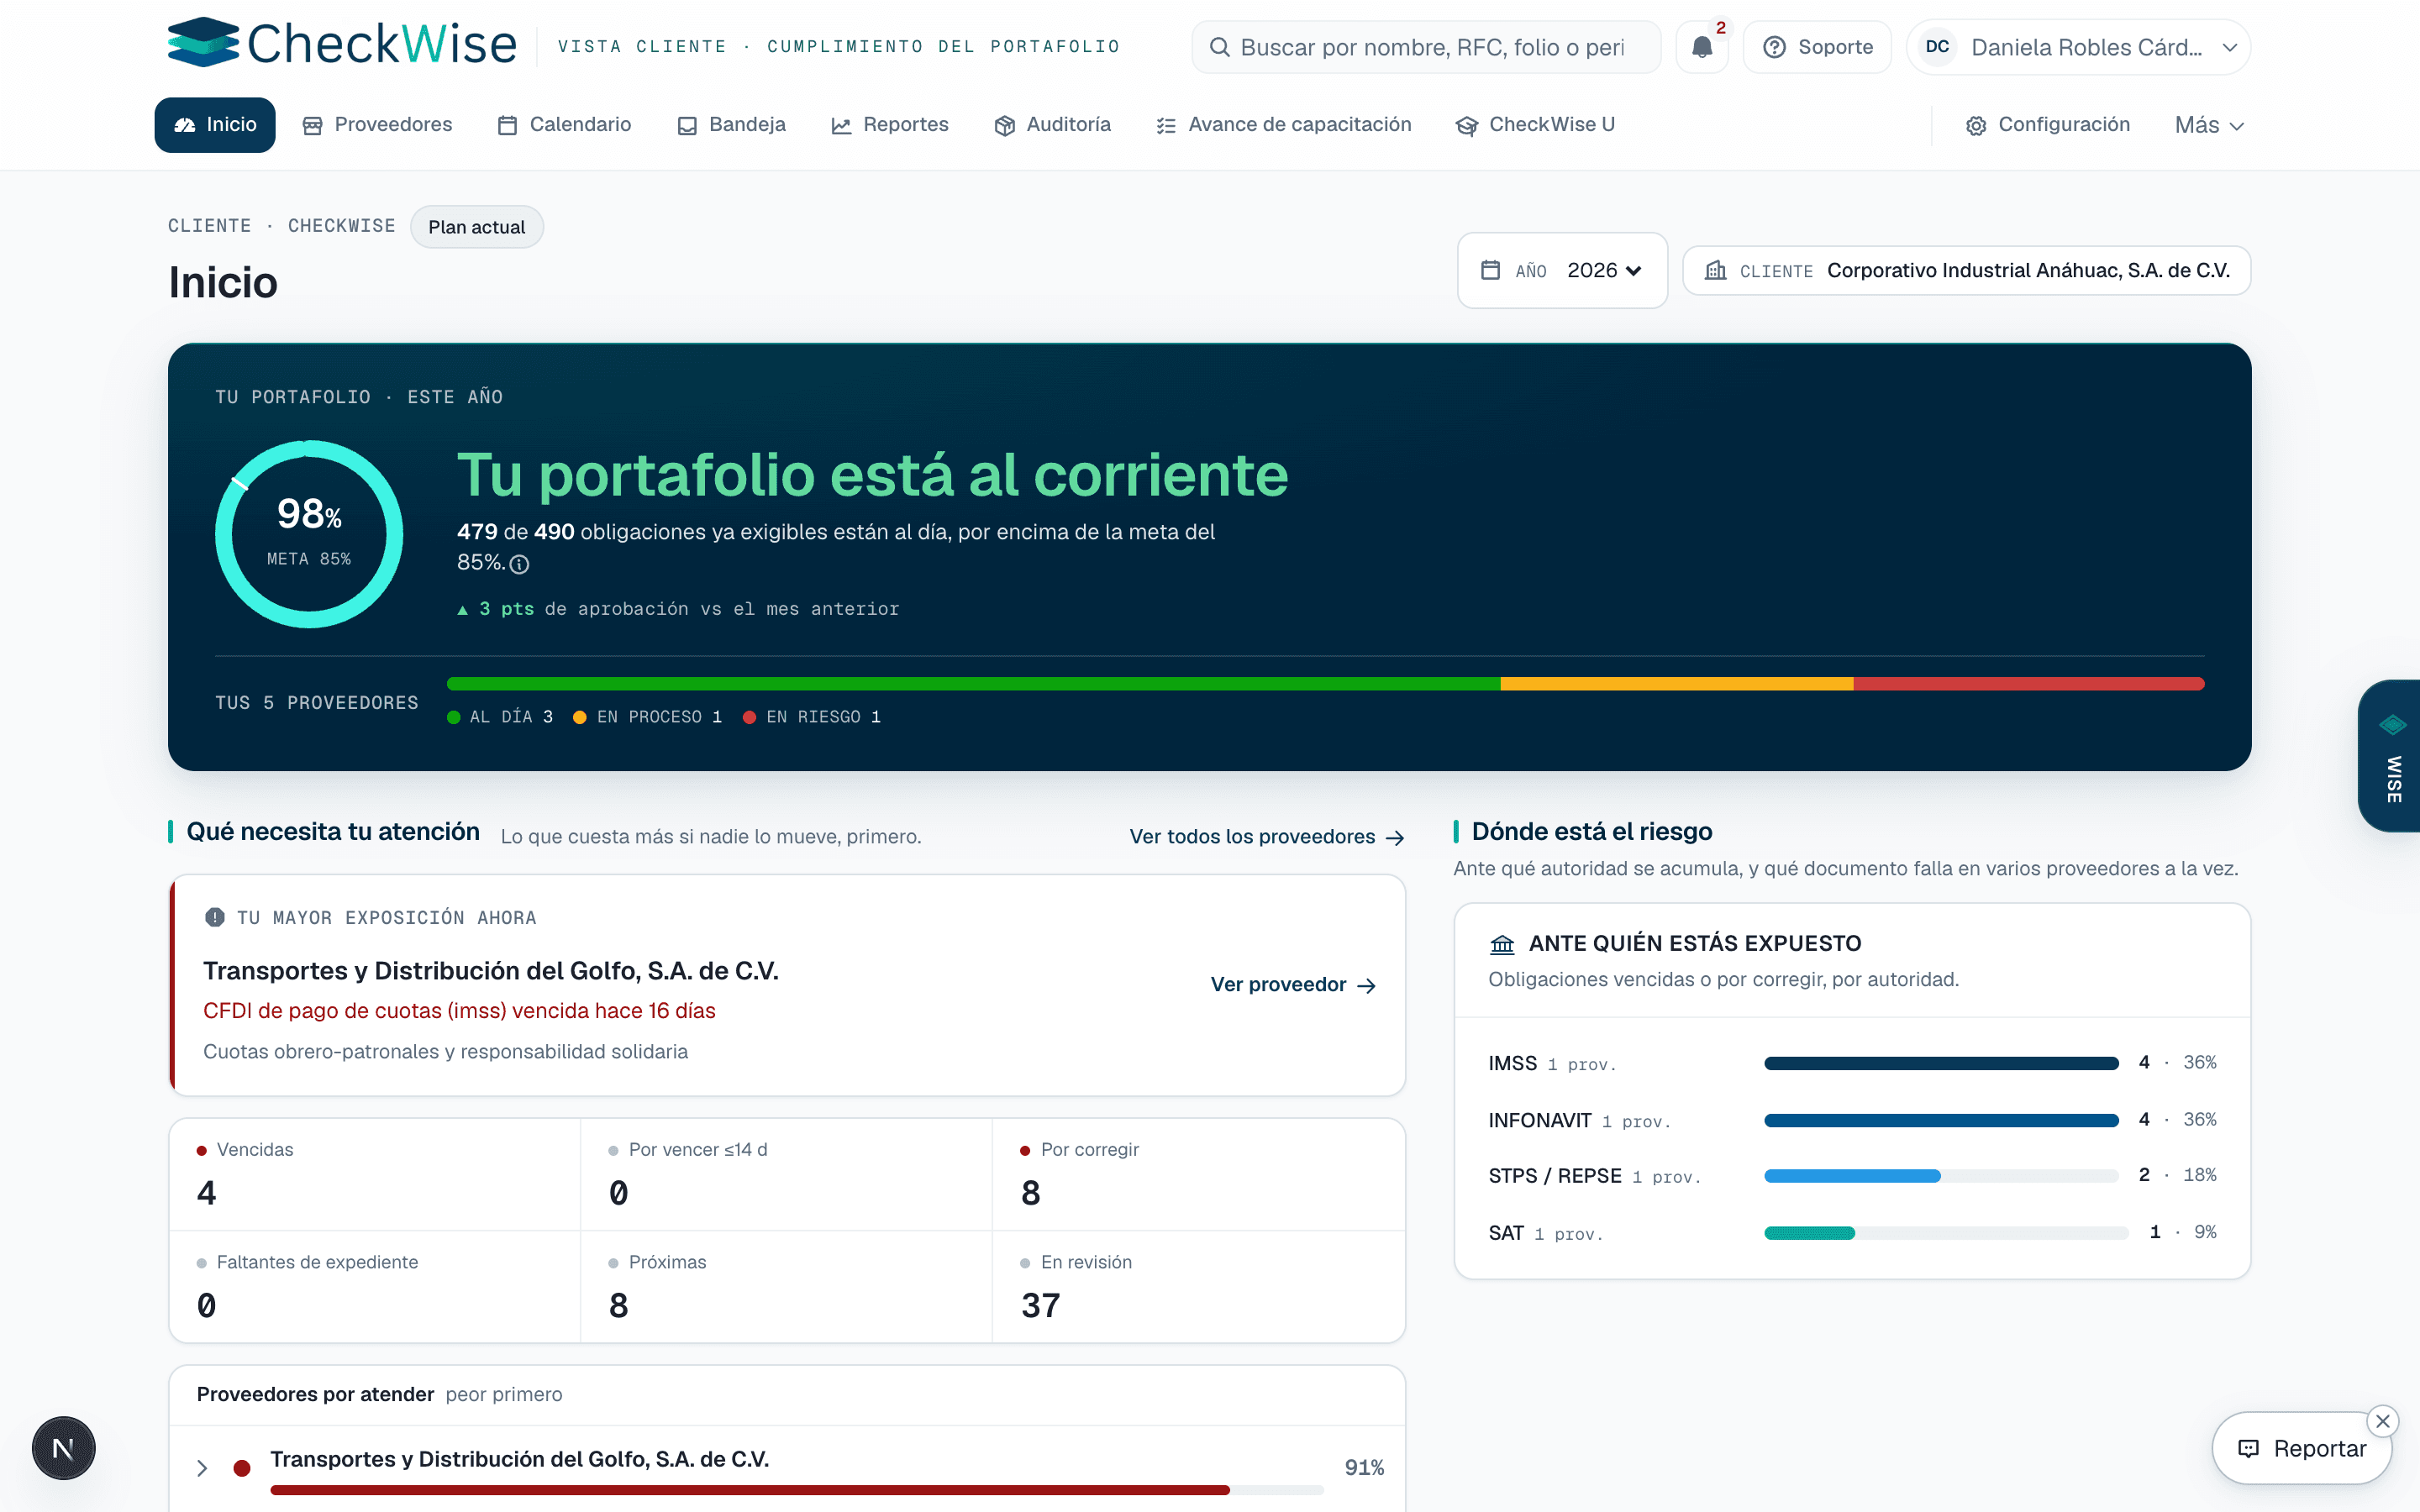2420x1512 pixels.
Task: Open the CheckWise U tab
Action: (x=1536, y=125)
